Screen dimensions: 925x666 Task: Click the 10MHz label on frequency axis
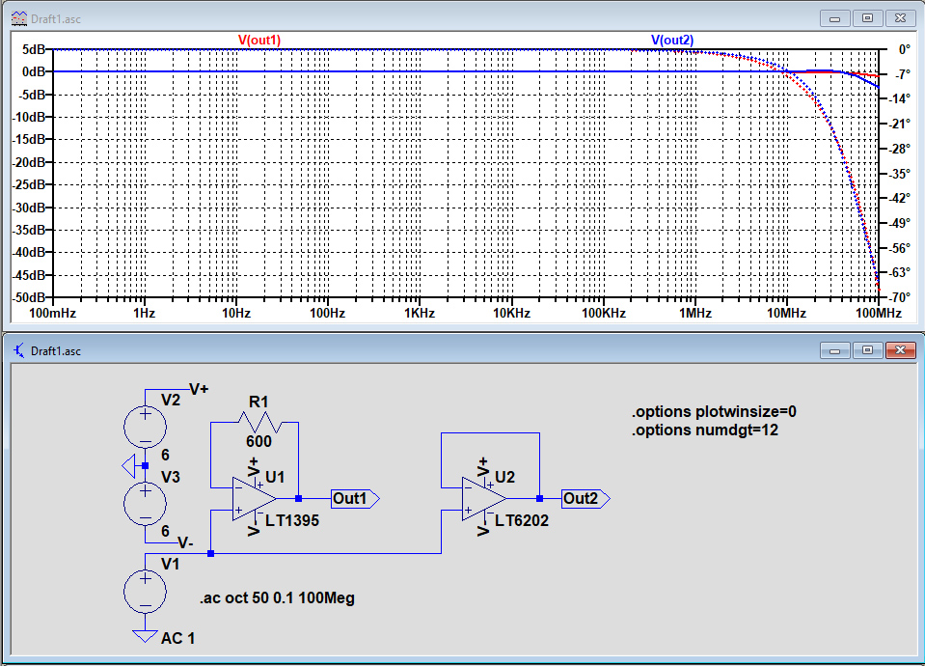(x=786, y=313)
